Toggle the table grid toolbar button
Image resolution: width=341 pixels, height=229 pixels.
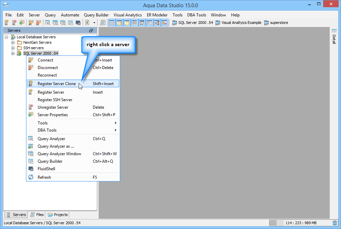(x=135, y=23)
